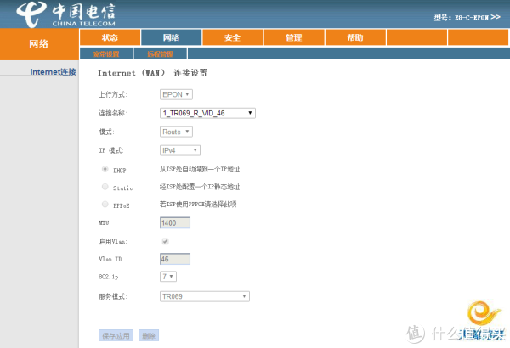Screen dimensions: 510x348
Task: Click the 型号 E8-C-EPON arrows
Action: (x=496, y=17)
